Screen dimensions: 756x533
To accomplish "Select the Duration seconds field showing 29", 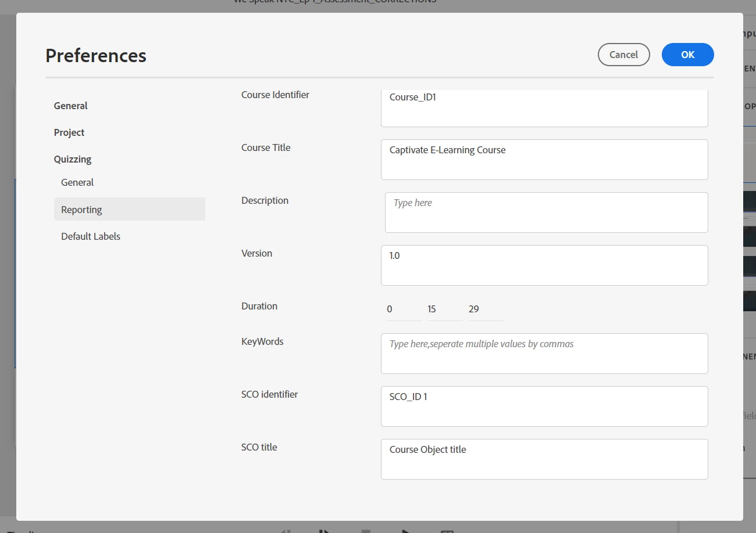I will coord(486,309).
